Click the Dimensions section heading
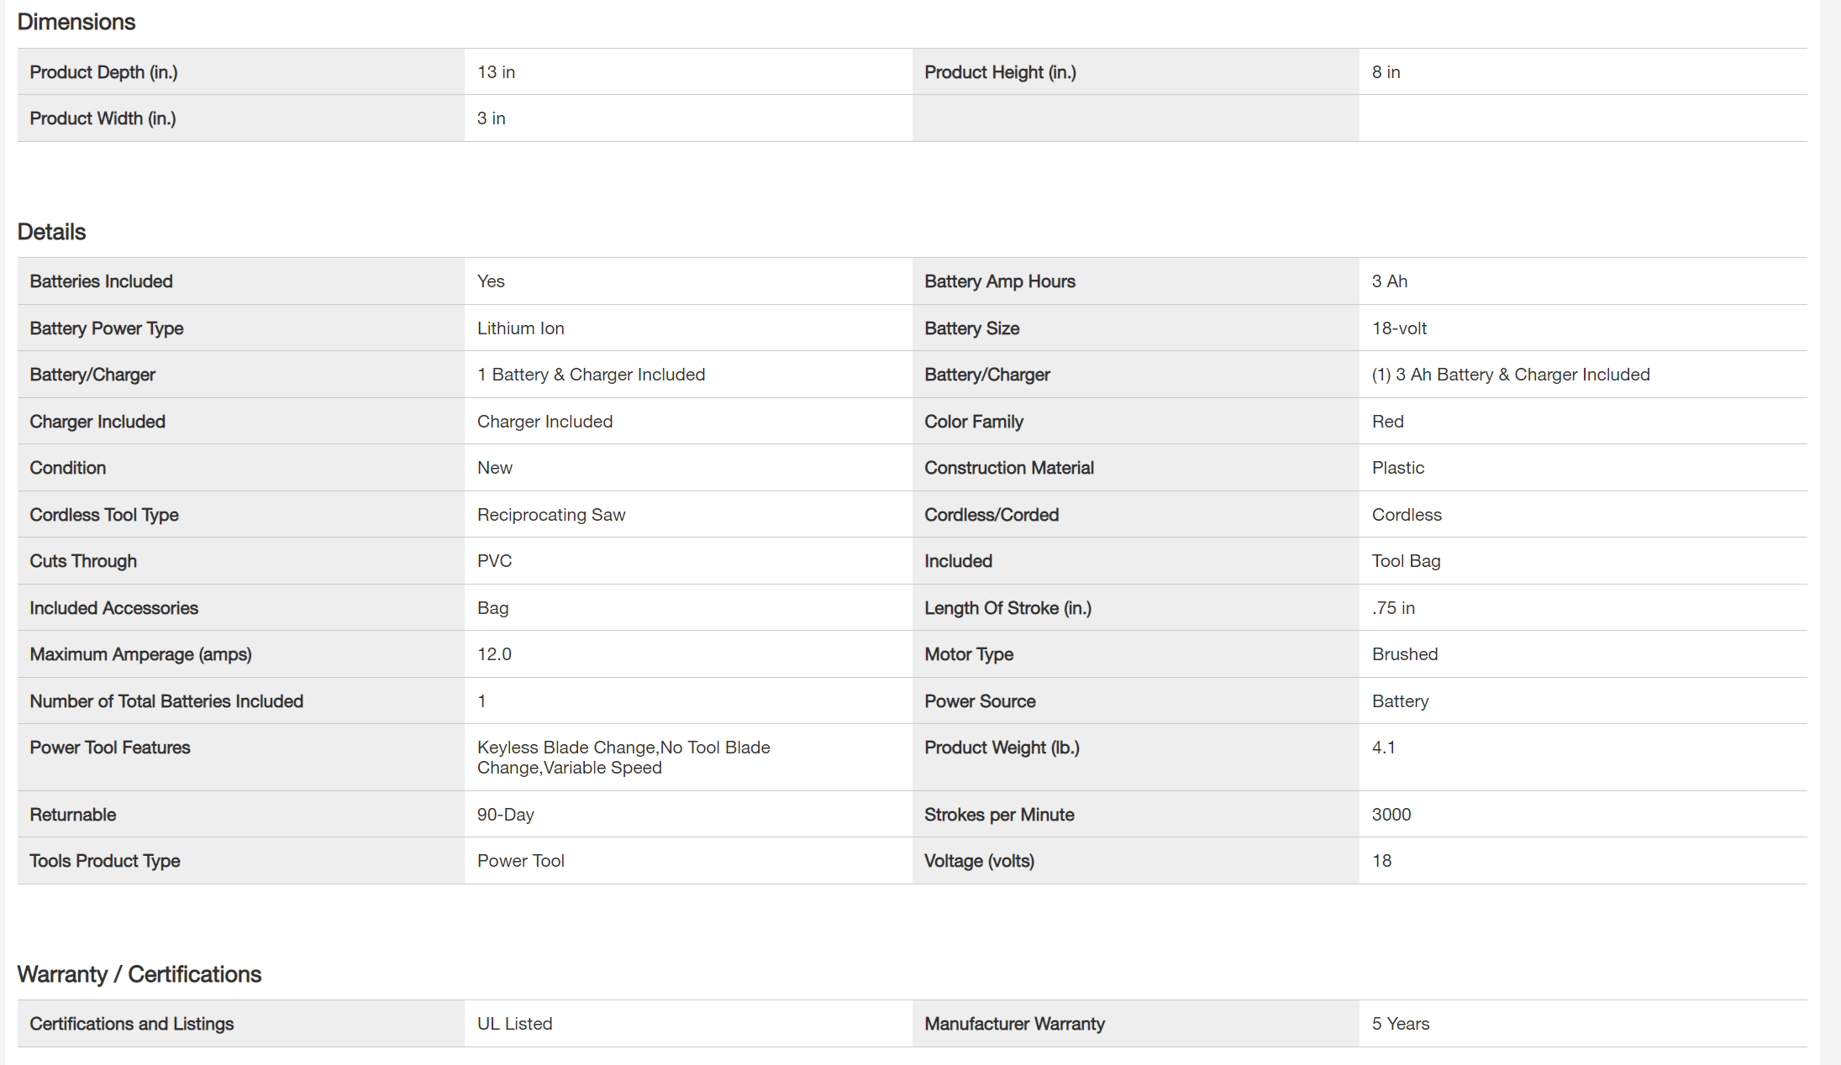1841x1065 pixels. (x=76, y=22)
